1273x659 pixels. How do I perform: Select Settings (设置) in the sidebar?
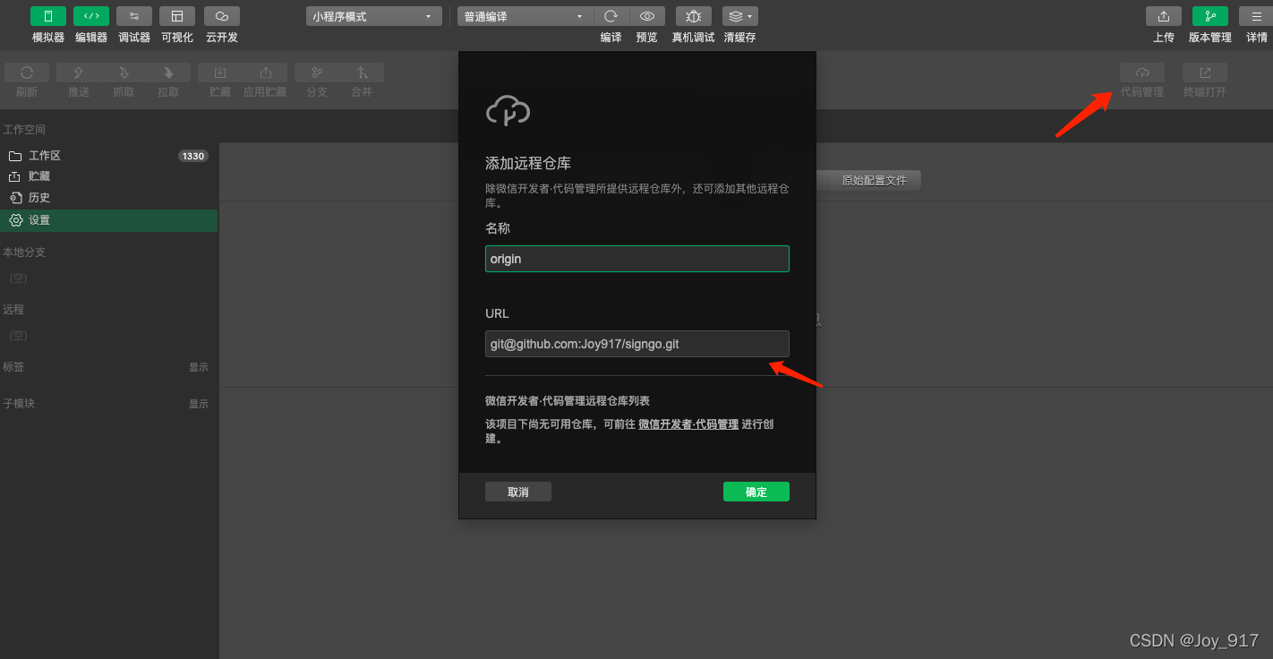tap(108, 220)
